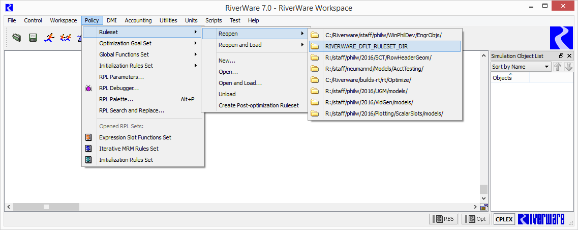
Task: Undock the Simulation Object List panel
Action: tap(561, 56)
